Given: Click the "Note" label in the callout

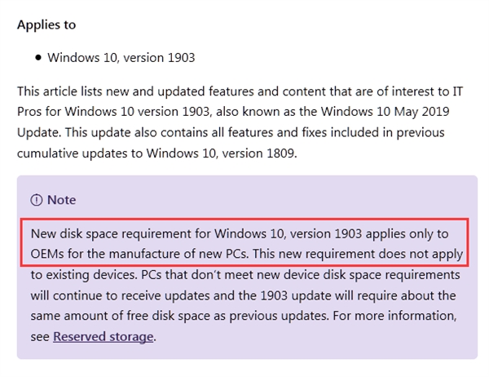Looking at the screenshot, I should click(x=62, y=200).
